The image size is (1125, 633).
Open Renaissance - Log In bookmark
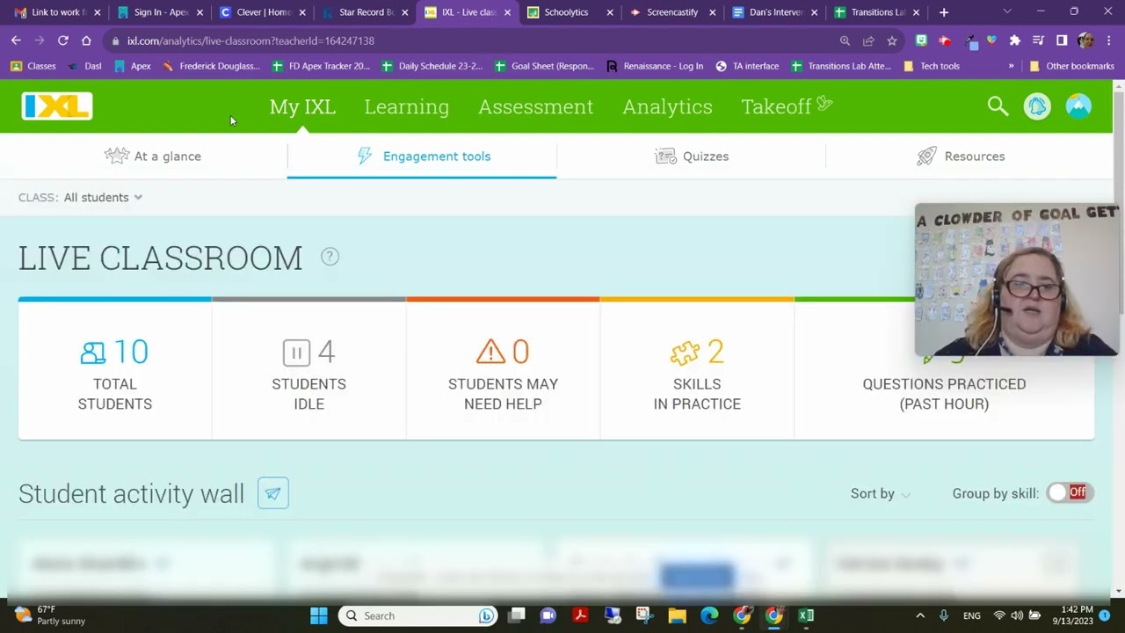coord(655,66)
